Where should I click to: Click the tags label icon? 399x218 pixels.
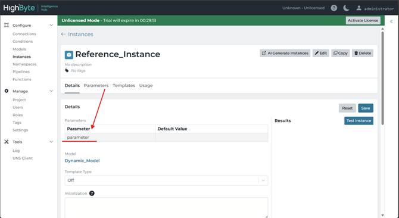(x=67, y=70)
